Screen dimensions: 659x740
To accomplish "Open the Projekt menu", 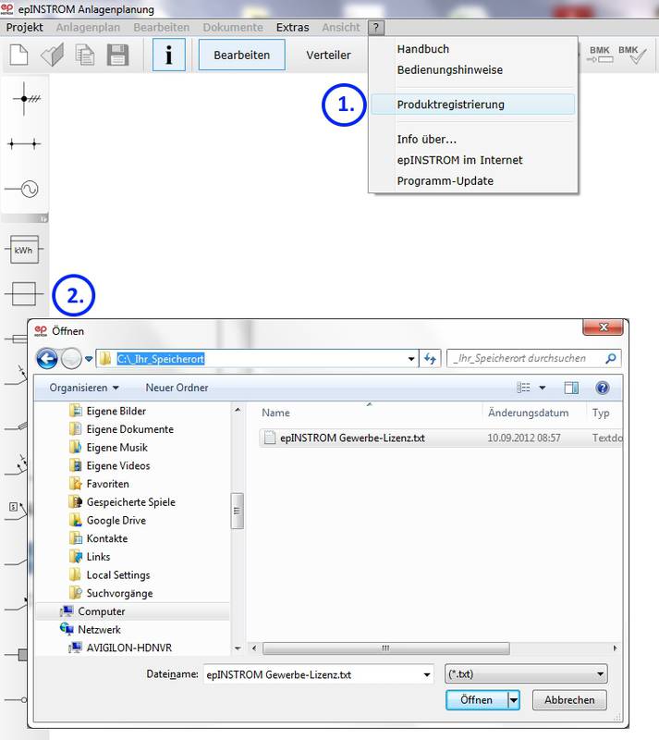I will click(x=25, y=28).
